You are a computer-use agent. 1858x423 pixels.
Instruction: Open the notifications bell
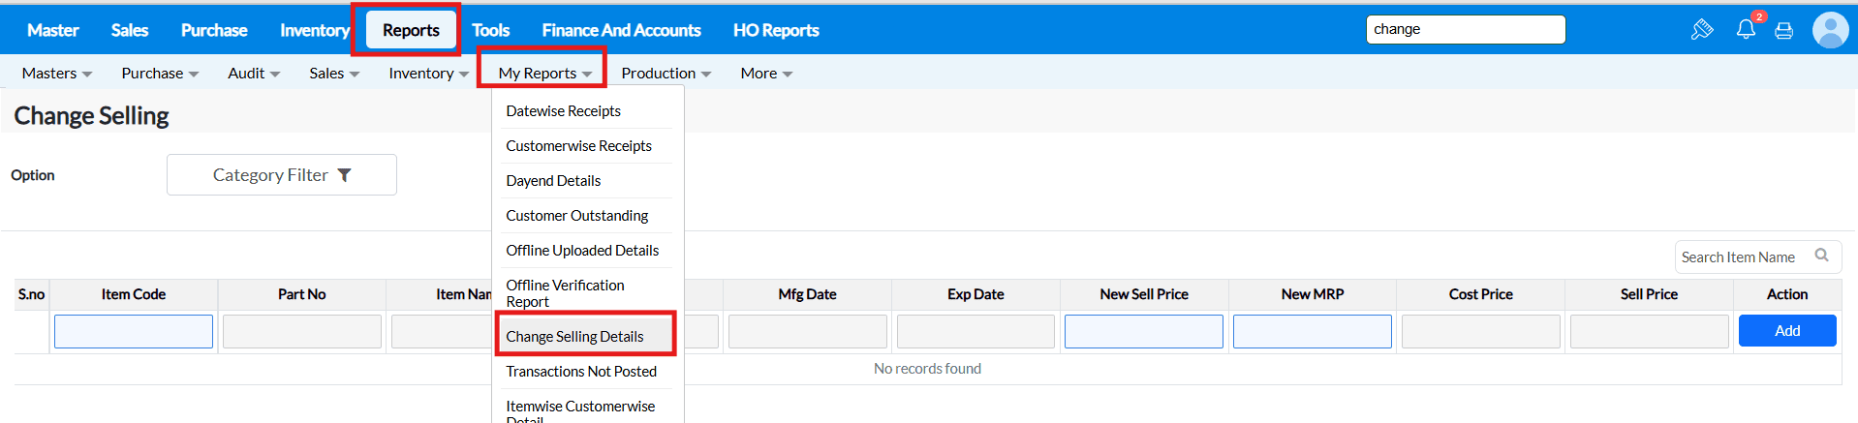tap(1746, 29)
